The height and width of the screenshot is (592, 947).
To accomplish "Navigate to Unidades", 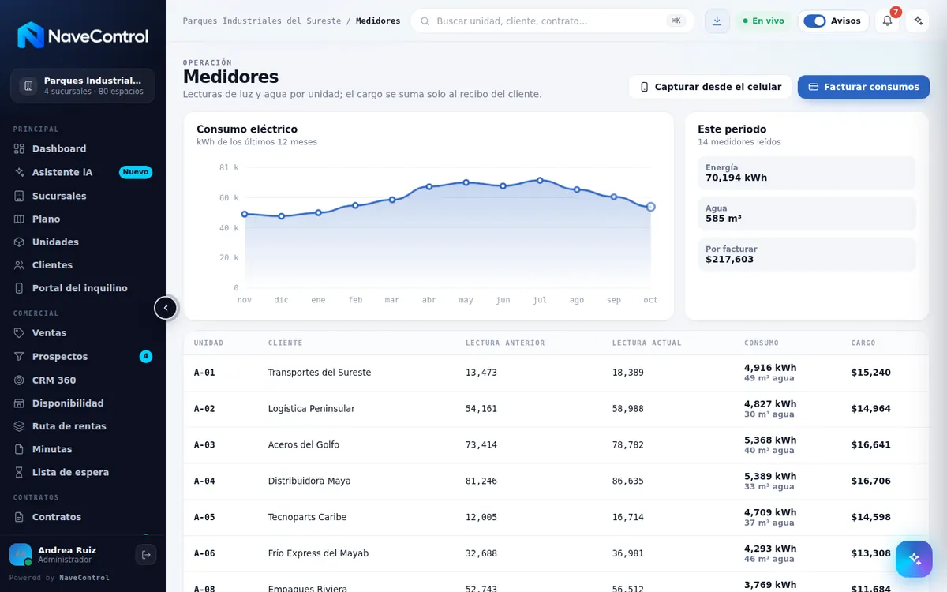I will [83, 242].
